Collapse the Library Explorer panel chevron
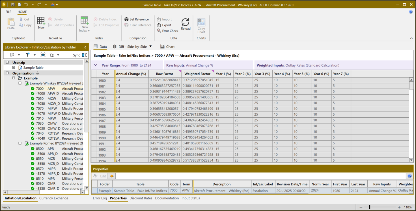This screenshot has height=211, width=416. tap(85, 47)
